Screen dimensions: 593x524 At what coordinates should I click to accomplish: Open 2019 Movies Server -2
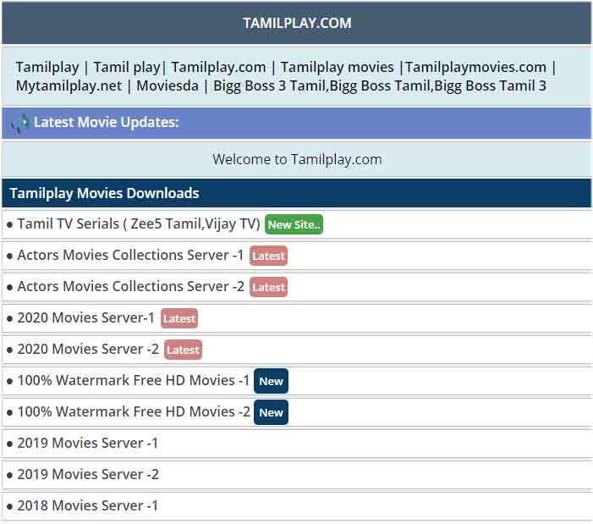click(88, 474)
